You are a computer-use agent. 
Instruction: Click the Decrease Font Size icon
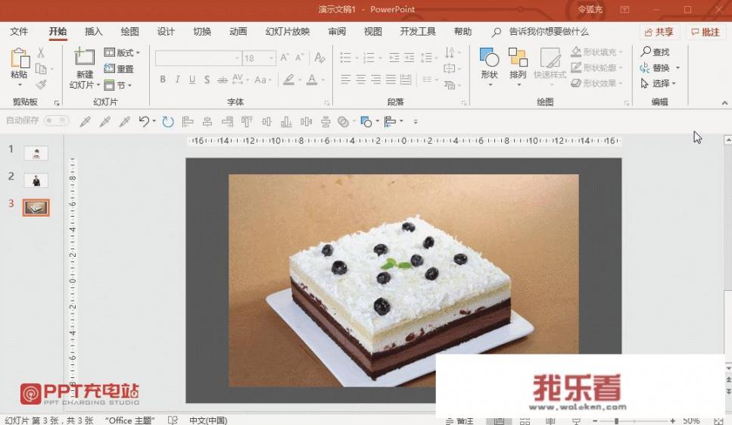[299, 58]
